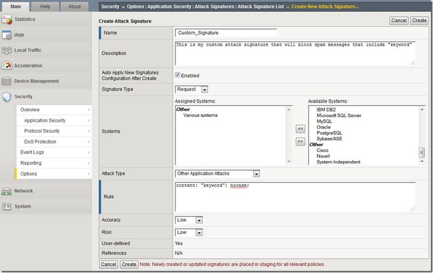Screen dimensions: 433x273
Task: Click the Device Management icon
Action: [x=7, y=81]
